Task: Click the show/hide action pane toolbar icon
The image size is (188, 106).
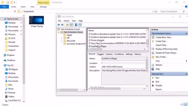Action: pos(80,25)
